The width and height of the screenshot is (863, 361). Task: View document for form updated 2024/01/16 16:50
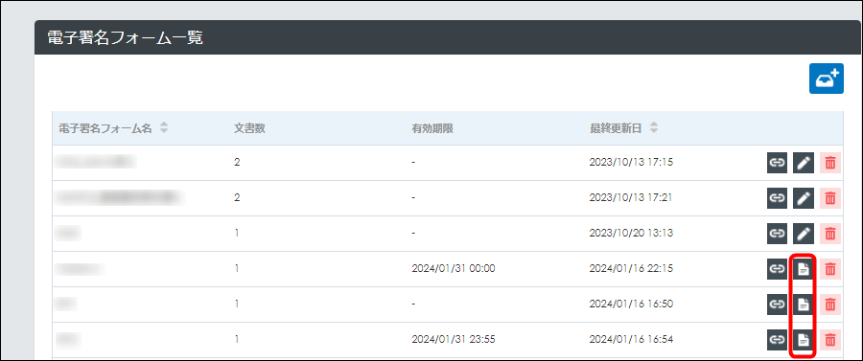(804, 304)
